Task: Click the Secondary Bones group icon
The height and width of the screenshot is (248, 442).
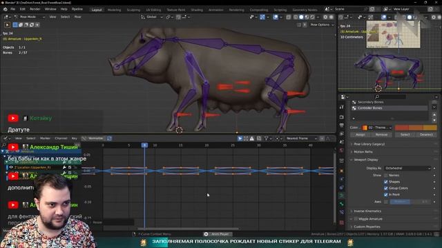Action: [354, 102]
